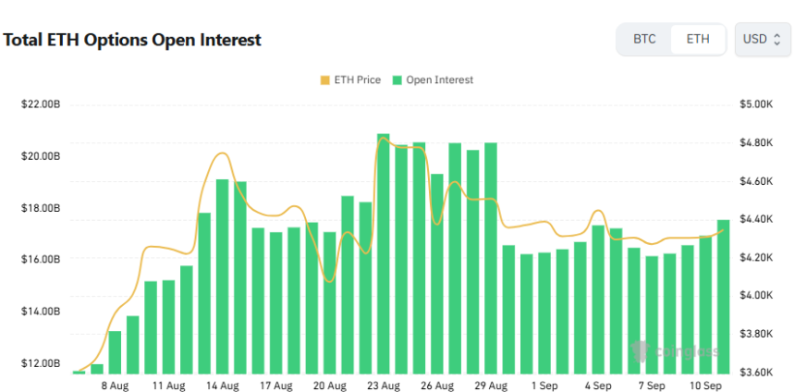795x392 pixels.
Task: Click the $22.00B y-axis label
Action: pyautogui.click(x=41, y=105)
